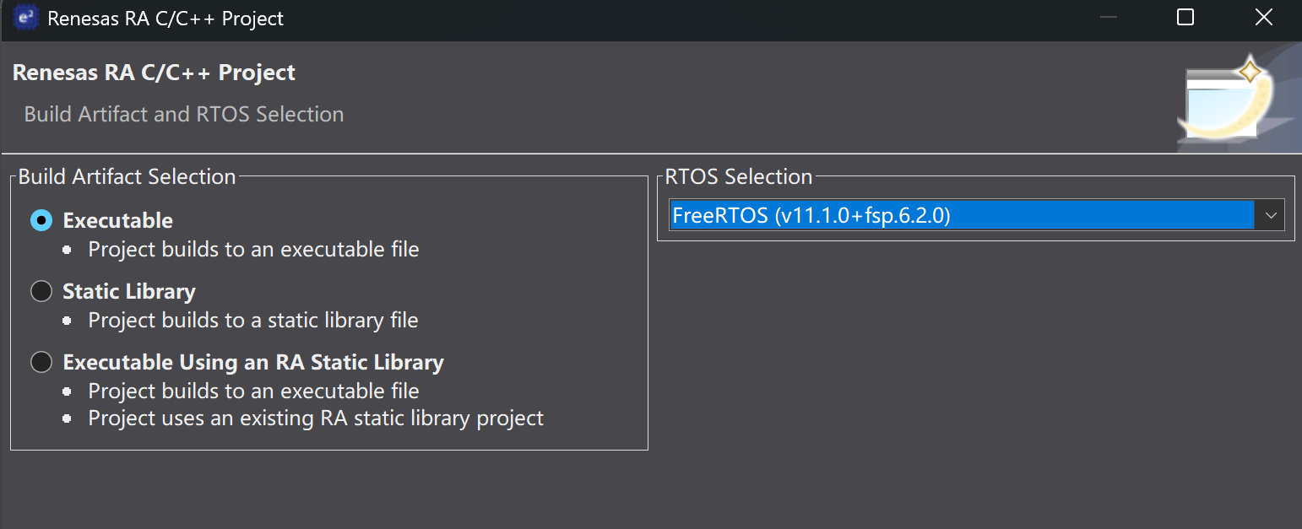Enable Executable Using an RA Static Library
The image size is (1302, 529).
[41, 362]
